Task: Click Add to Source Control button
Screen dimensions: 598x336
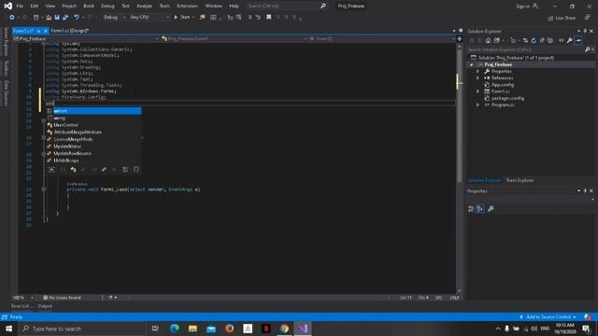Action: (x=548, y=317)
